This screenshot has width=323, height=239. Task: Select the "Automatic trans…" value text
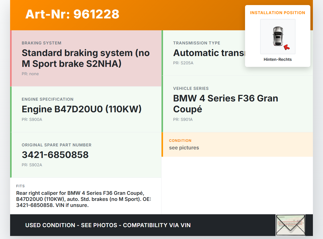[x=209, y=53]
